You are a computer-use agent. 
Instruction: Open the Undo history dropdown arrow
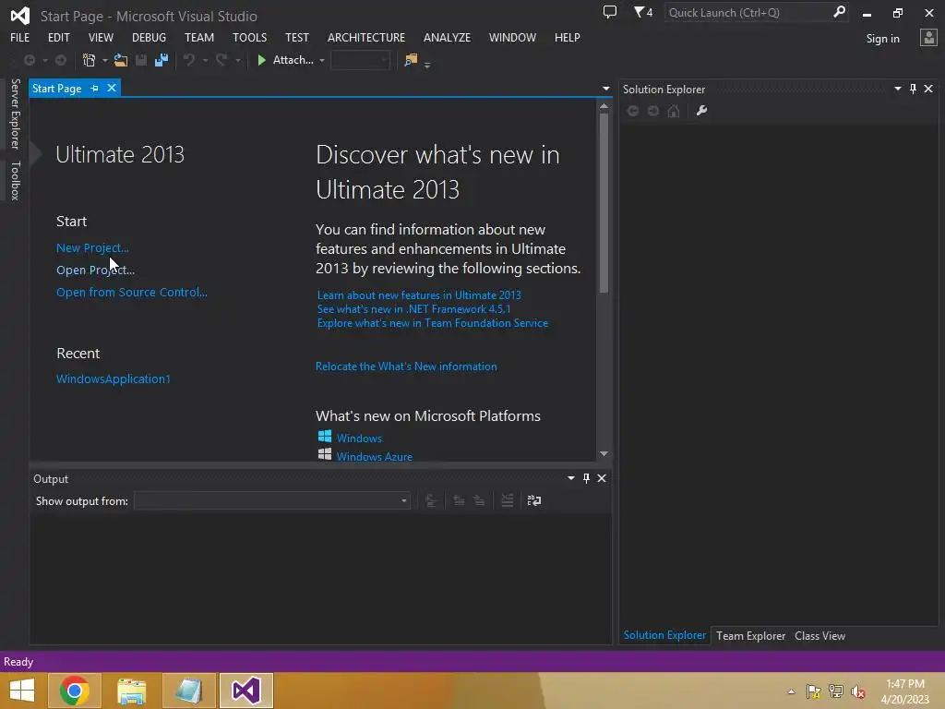pos(205,60)
